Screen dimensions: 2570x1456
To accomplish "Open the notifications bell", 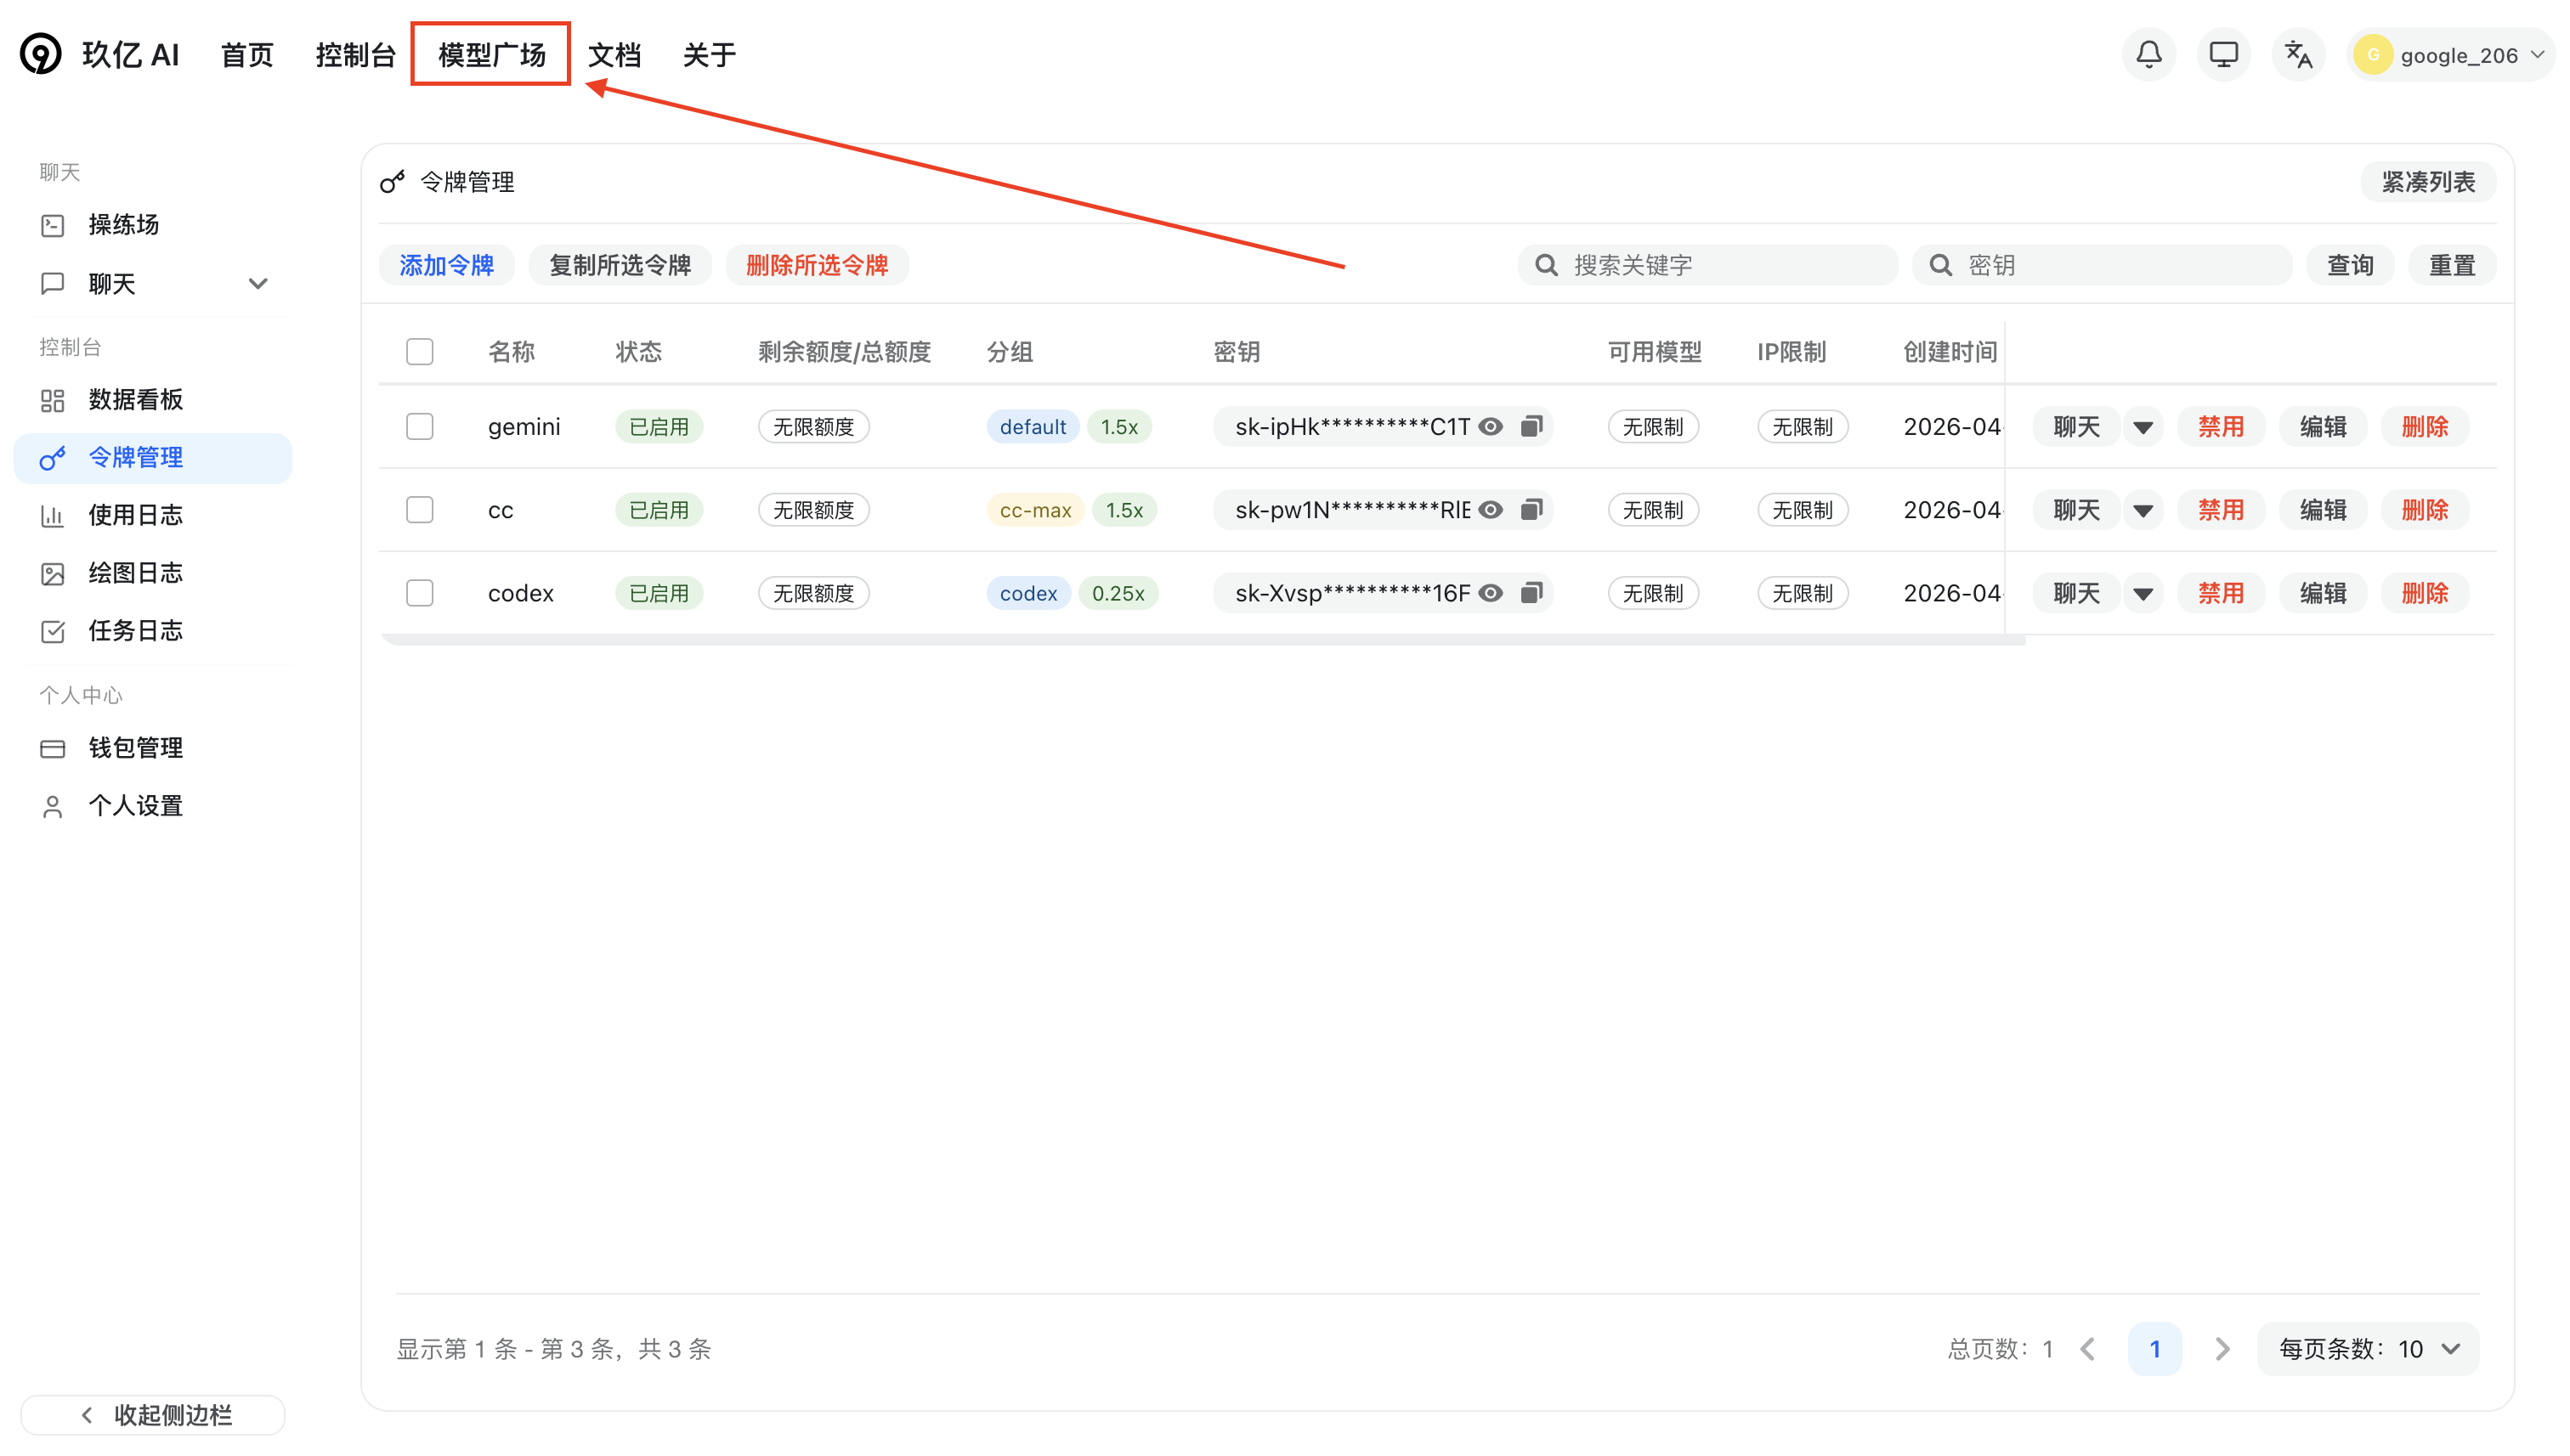I will tap(2148, 54).
